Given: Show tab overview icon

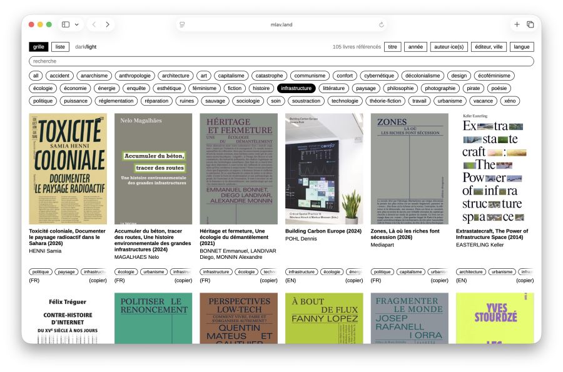Looking at the screenshot, I should click(x=530, y=24).
